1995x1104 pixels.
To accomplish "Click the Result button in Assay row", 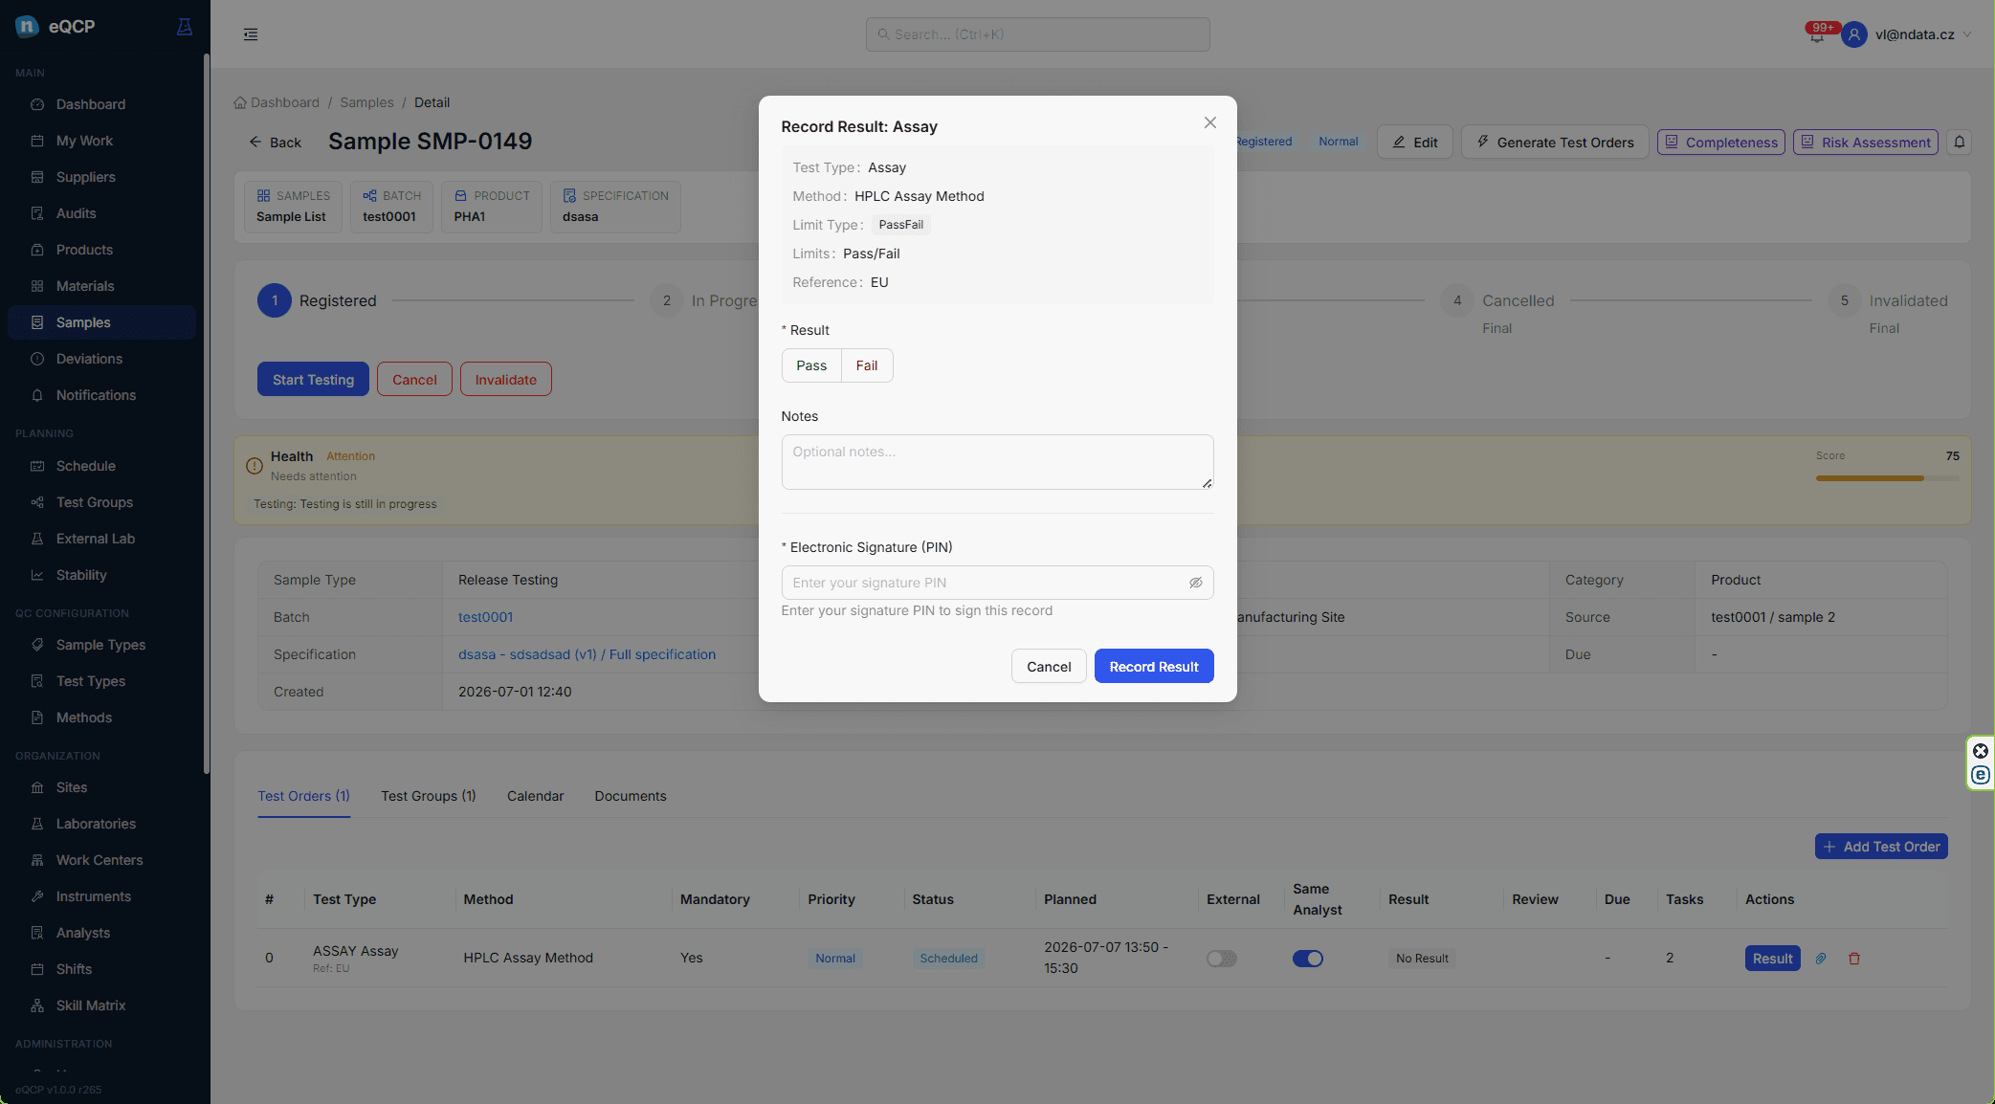I will point(1772,959).
